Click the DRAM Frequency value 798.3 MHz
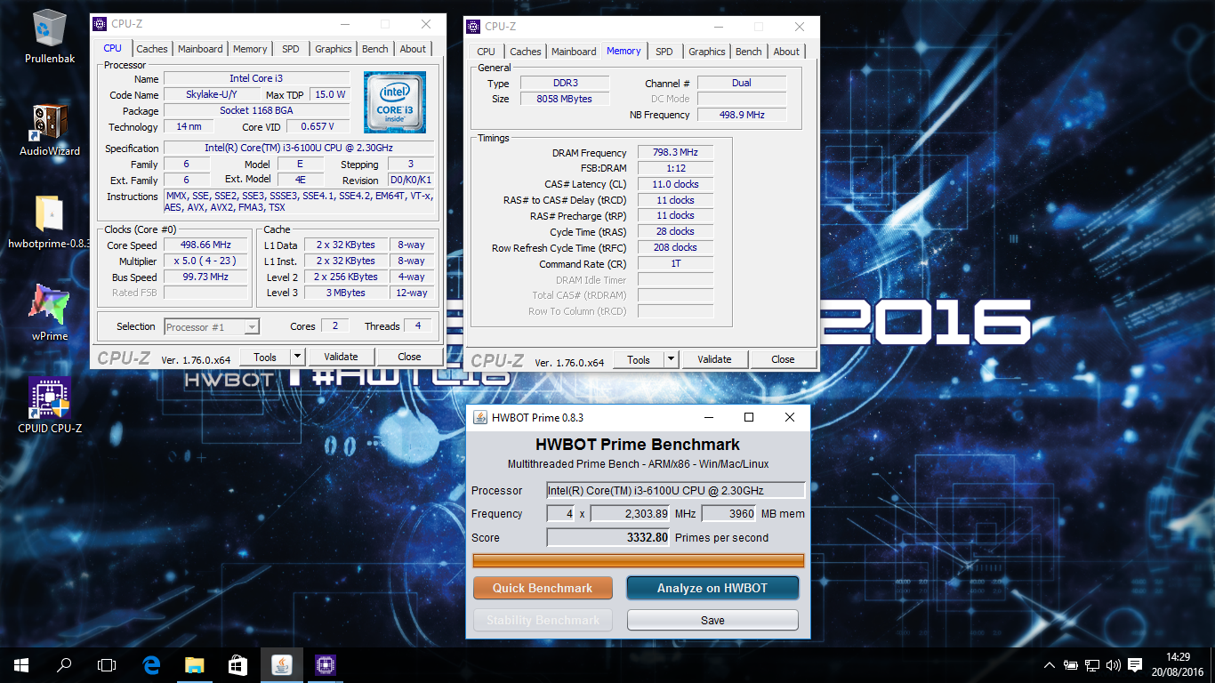This screenshot has width=1215, height=683. coord(675,153)
